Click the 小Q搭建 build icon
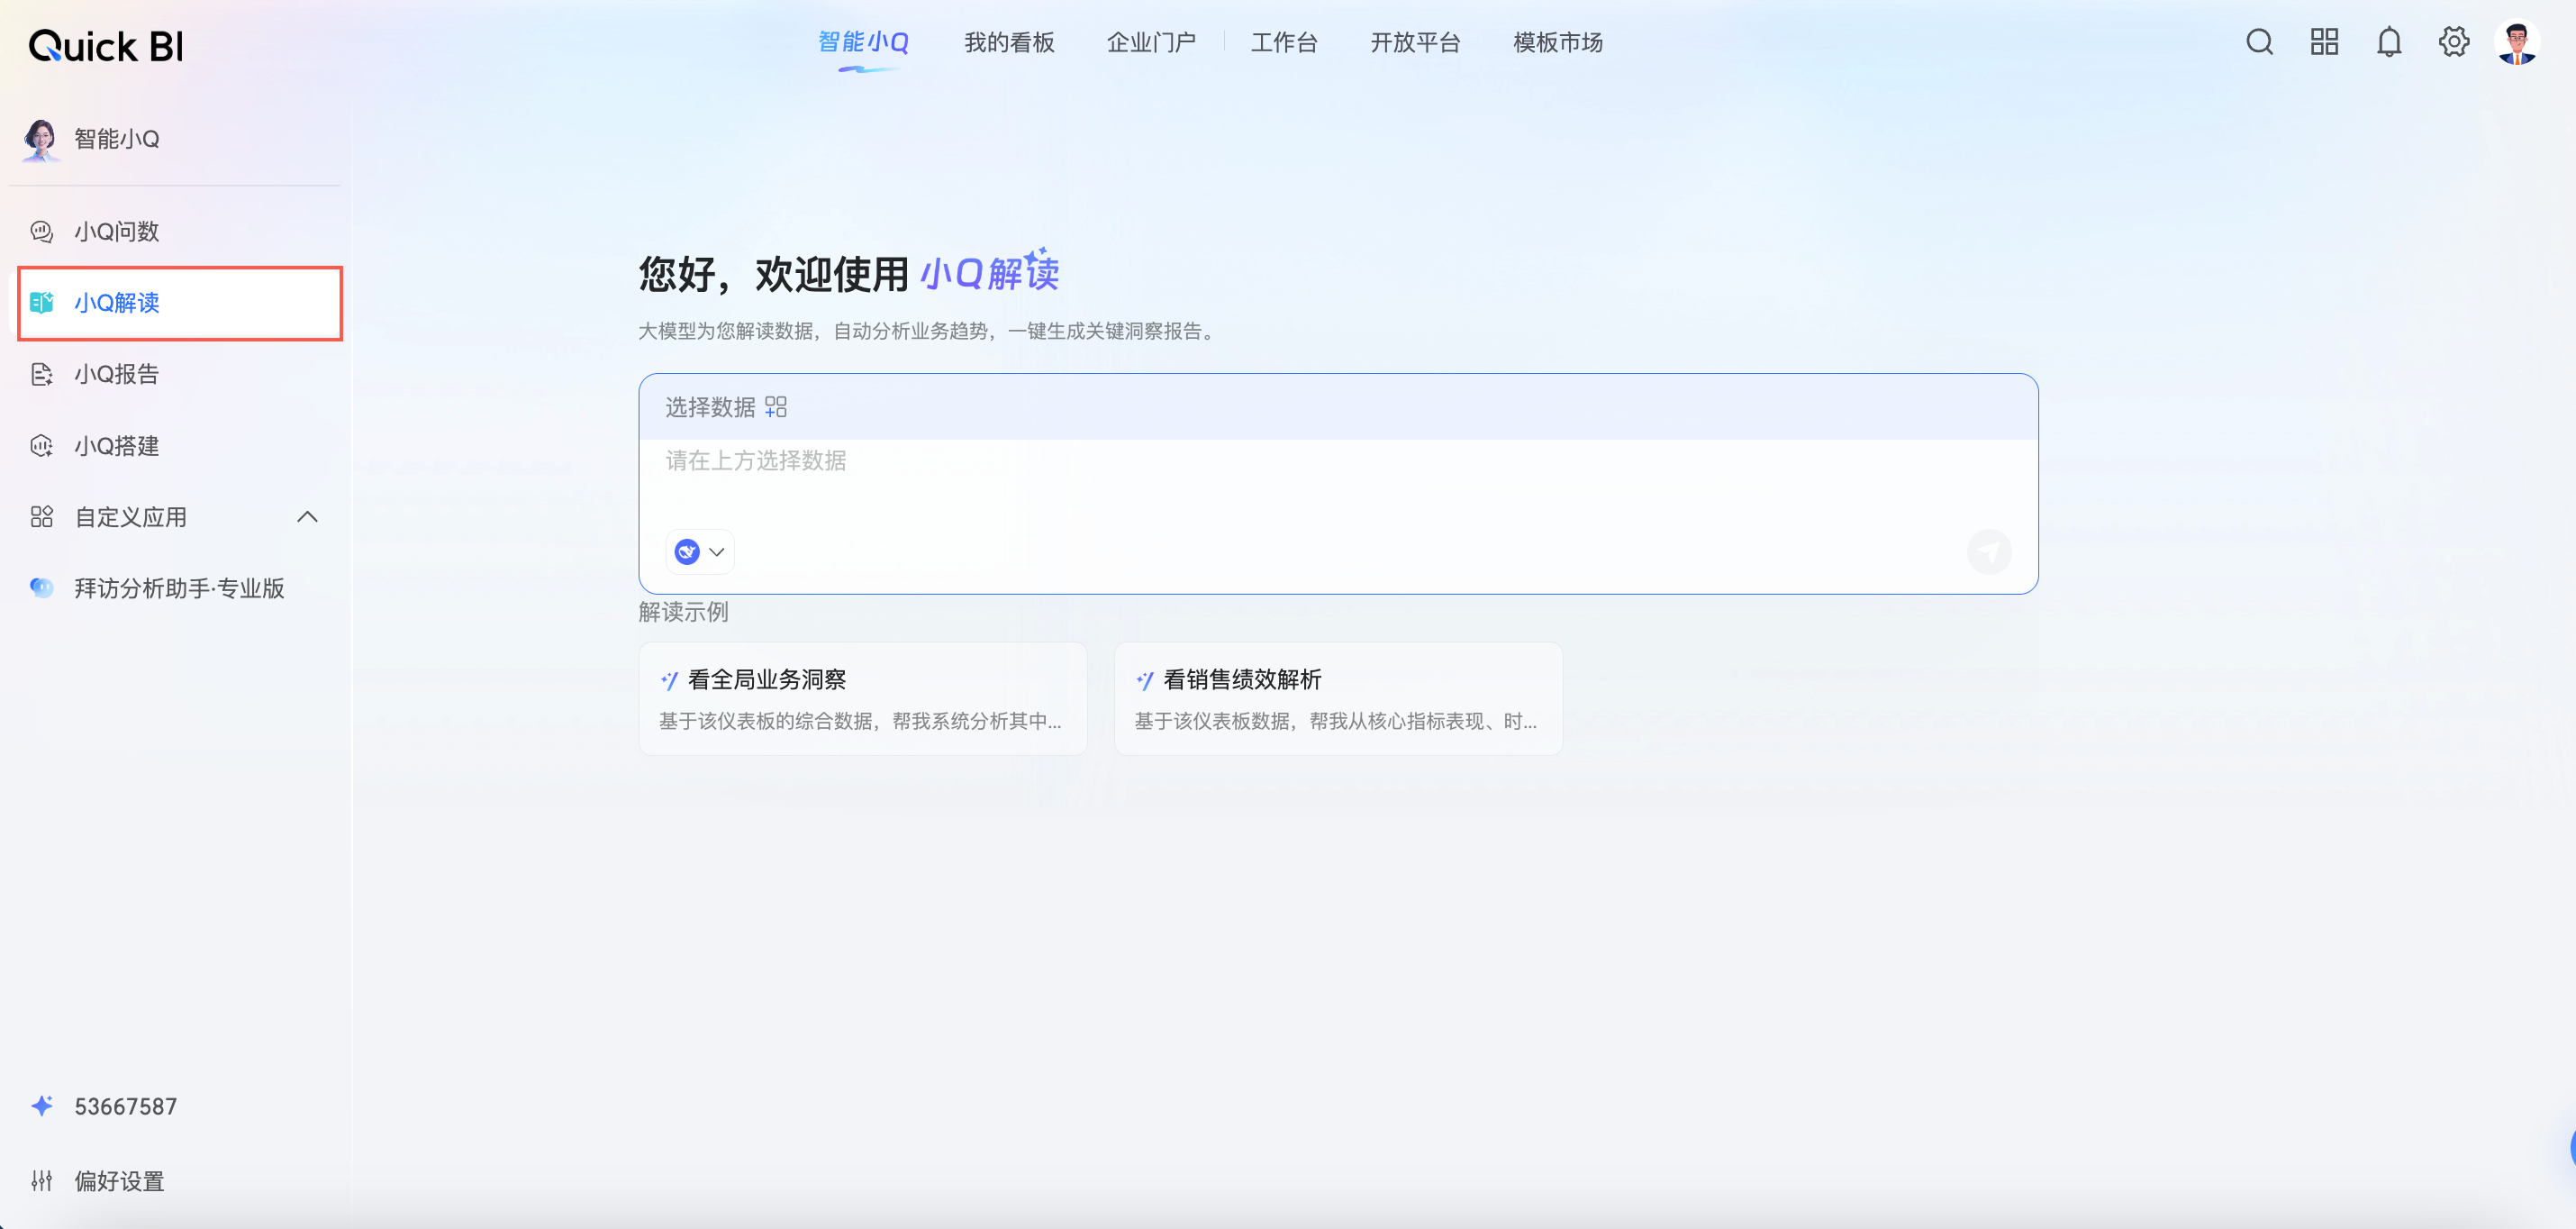The image size is (2576, 1229). (41, 446)
